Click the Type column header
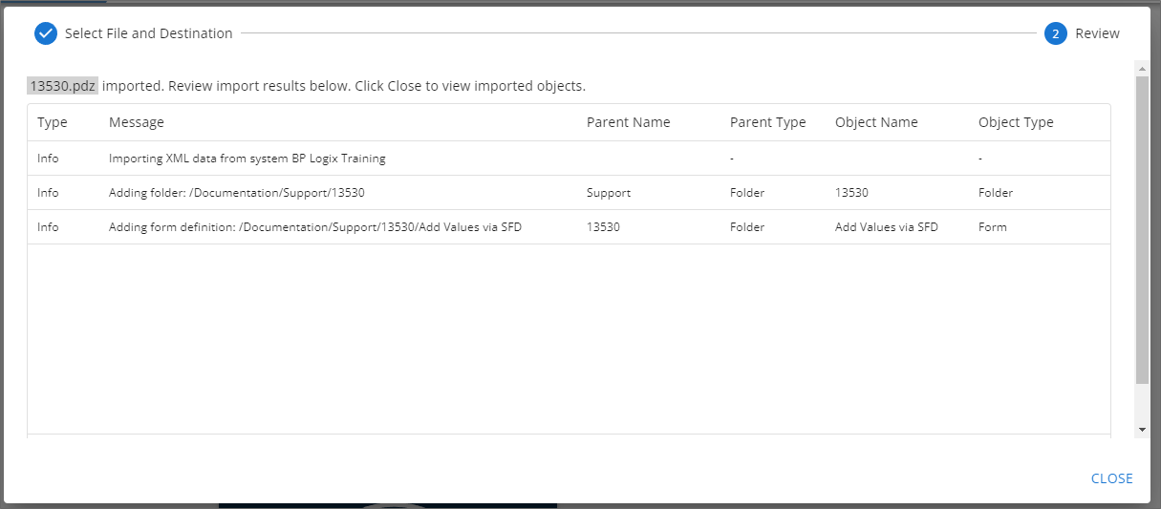Image resolution: width=1161 pixels, height=509 pixels. coord(53,122)
